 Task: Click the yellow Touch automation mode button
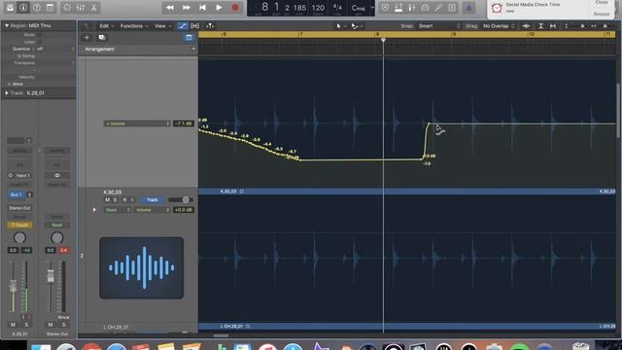19,225
